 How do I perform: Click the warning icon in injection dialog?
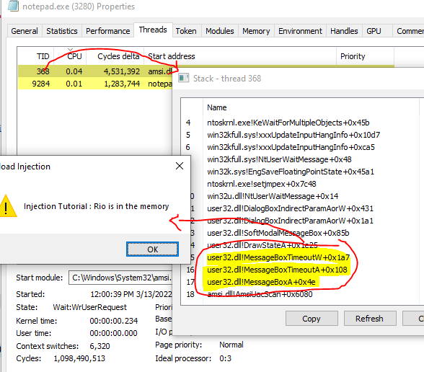[7, 206]
